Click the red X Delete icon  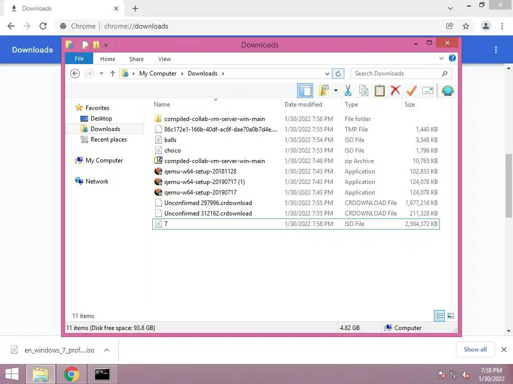click(x=395, y=90)
